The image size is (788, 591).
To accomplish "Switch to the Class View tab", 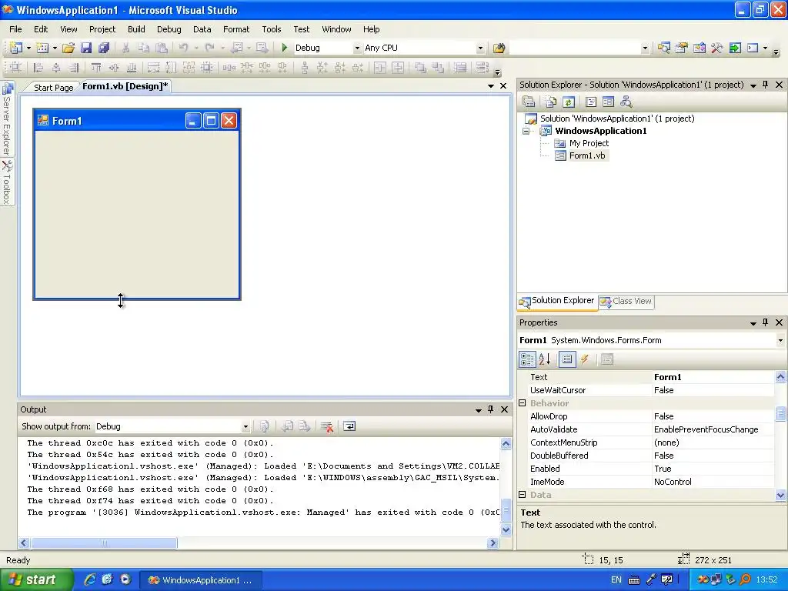I will coord(626,302).
